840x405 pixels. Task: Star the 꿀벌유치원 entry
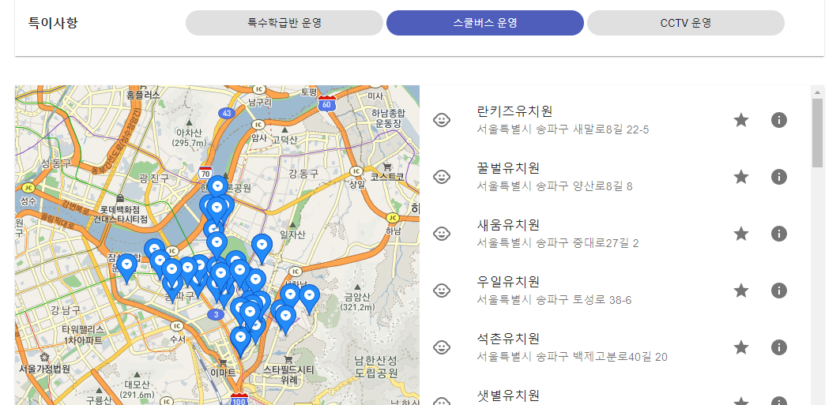(x=741, y=177)
